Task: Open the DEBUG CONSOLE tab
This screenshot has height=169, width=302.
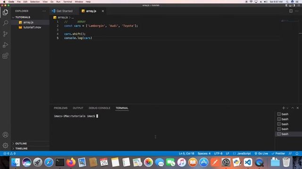Action: 100,108
